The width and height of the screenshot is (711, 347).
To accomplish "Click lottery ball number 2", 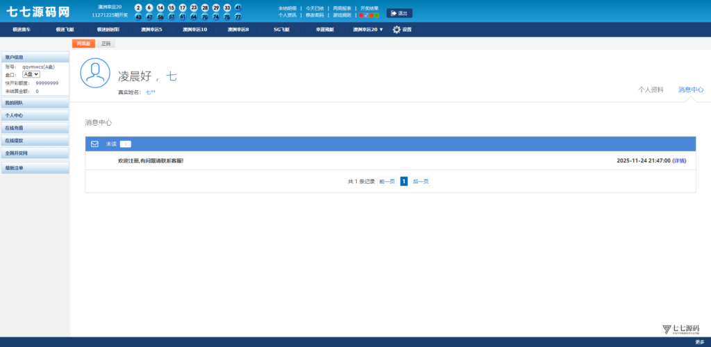I will [138, 8].
